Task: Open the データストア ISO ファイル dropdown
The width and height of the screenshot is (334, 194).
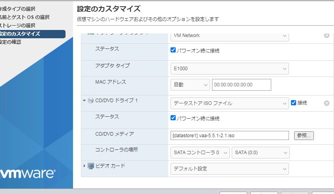Action: (230, 103)
